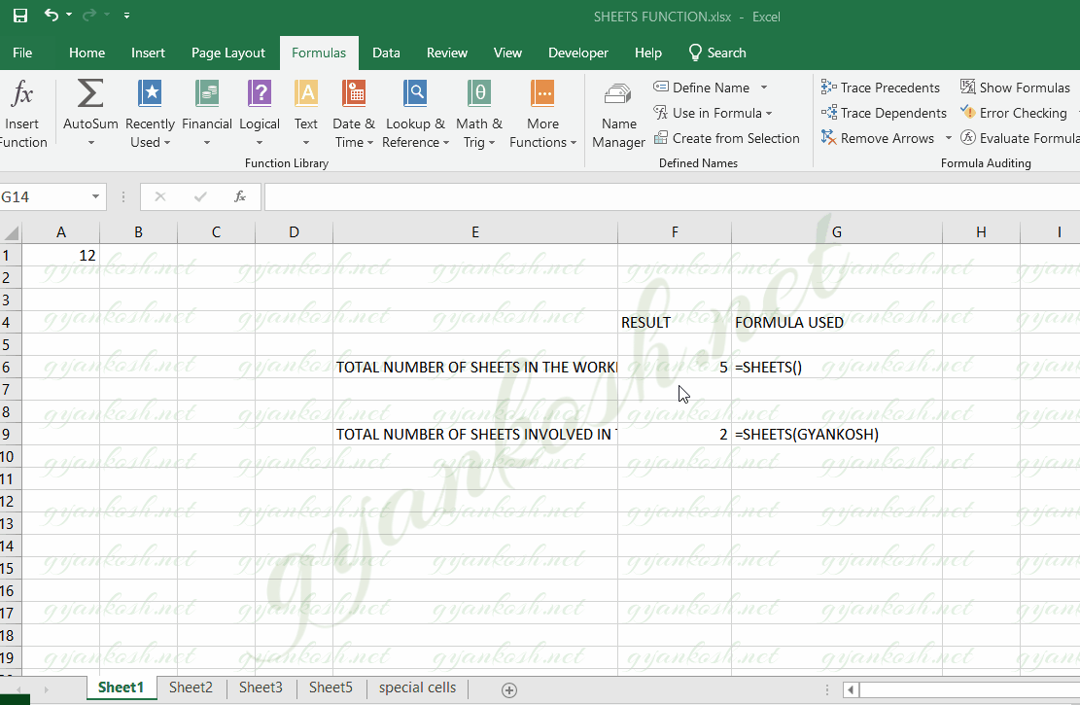Switch to the Sheet3 tab
The image size is (1080, 705).
(261, 687)
